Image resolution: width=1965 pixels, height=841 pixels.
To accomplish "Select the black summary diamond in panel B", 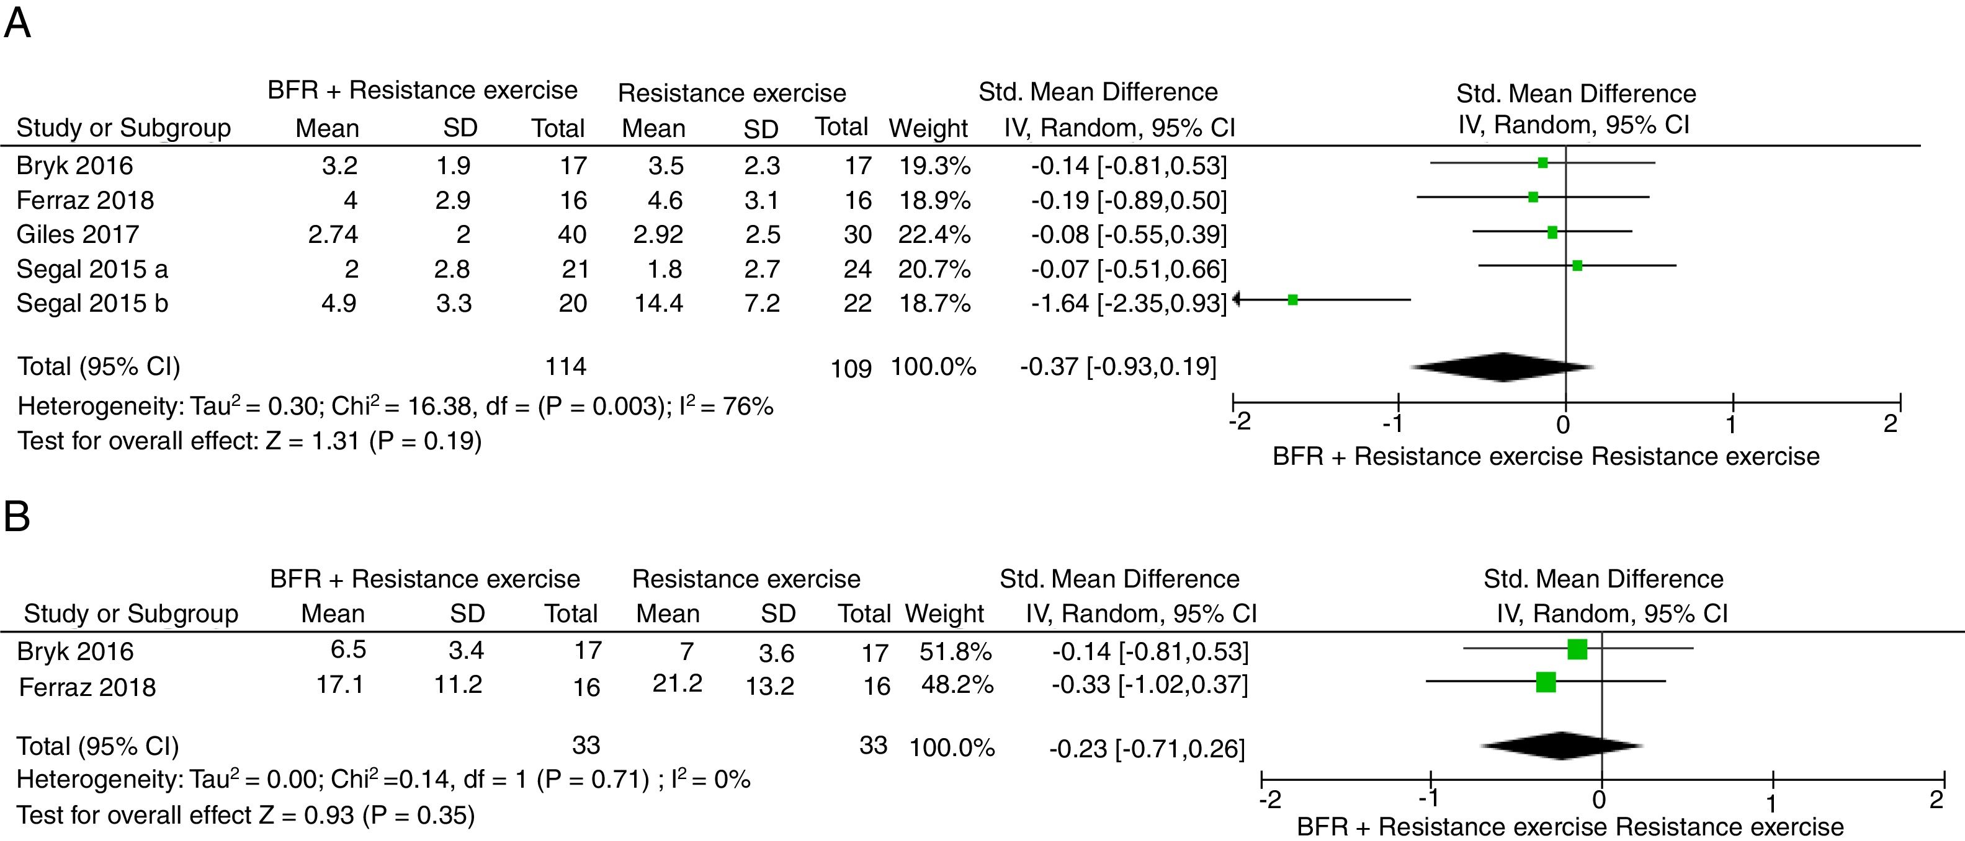I will 1562,746.
